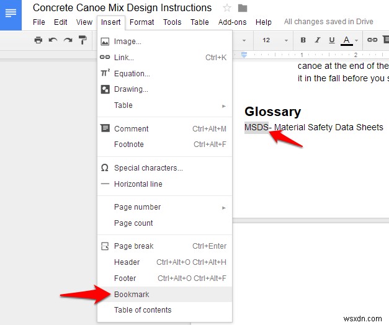The width and height of the screenshot is (389, 325).
Task: Click 'All changes saved in Drive' status
Action: (x=328, y=22)
